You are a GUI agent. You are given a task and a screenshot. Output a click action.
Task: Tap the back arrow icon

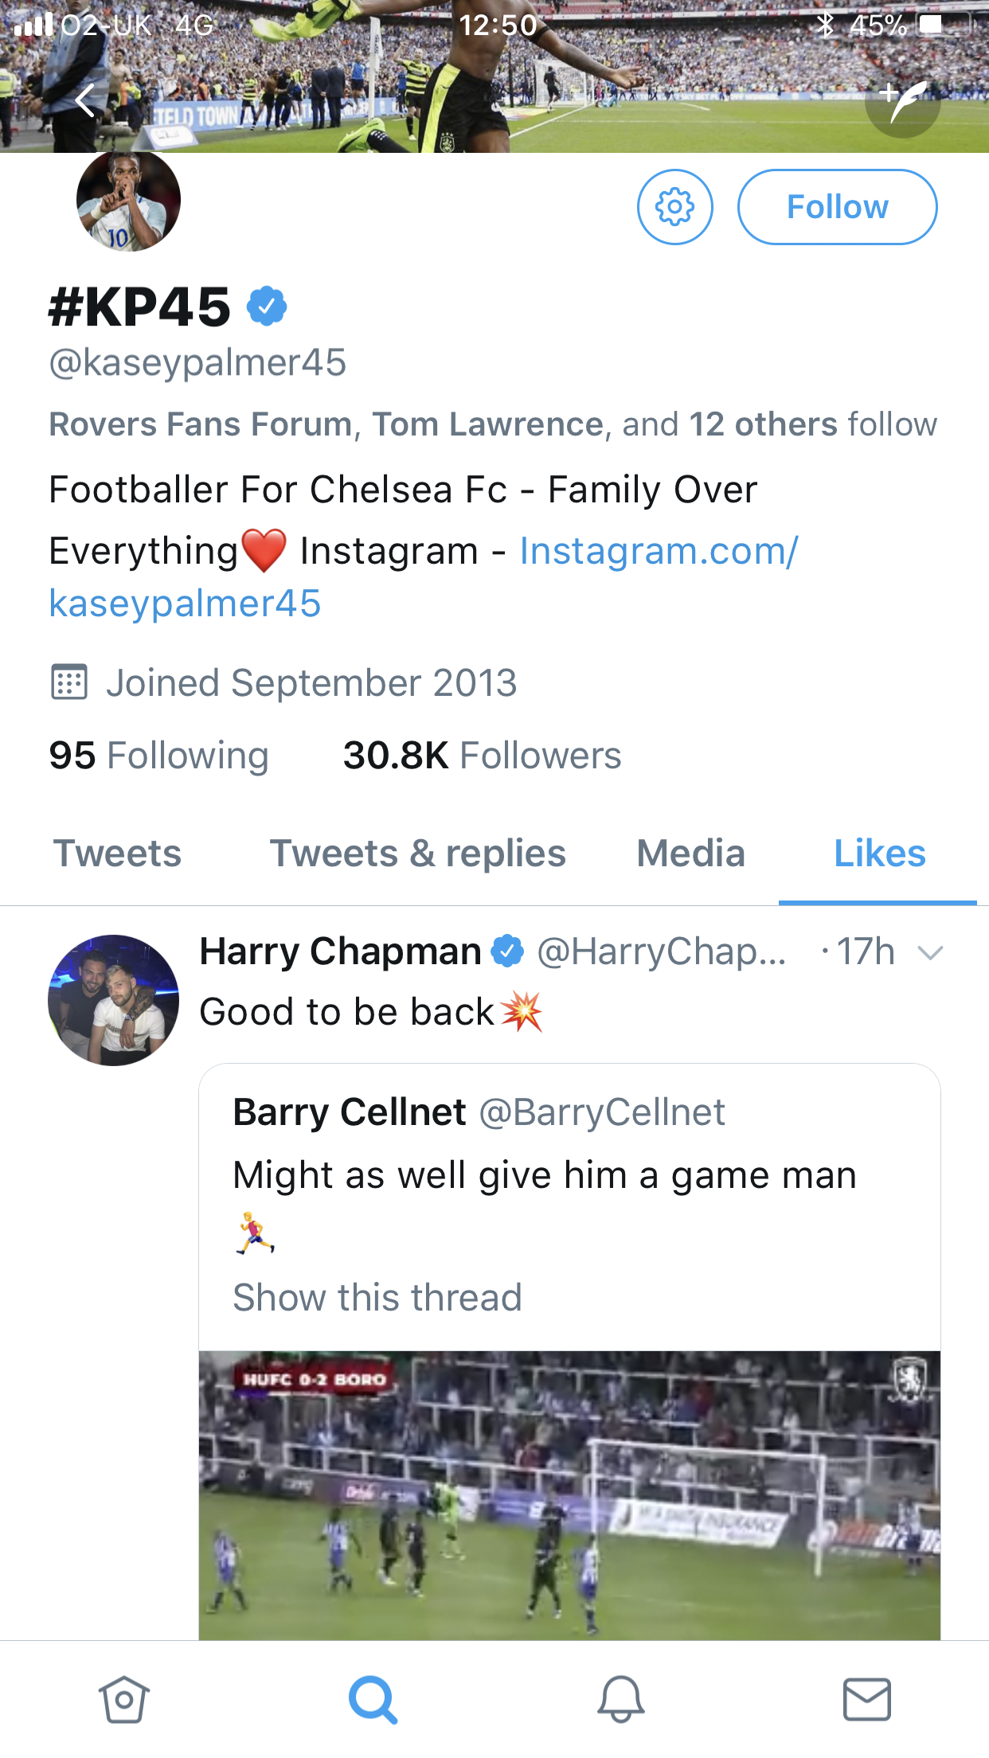tap(85, 100)
